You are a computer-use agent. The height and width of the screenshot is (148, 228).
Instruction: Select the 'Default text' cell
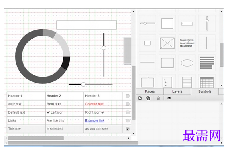26,112
